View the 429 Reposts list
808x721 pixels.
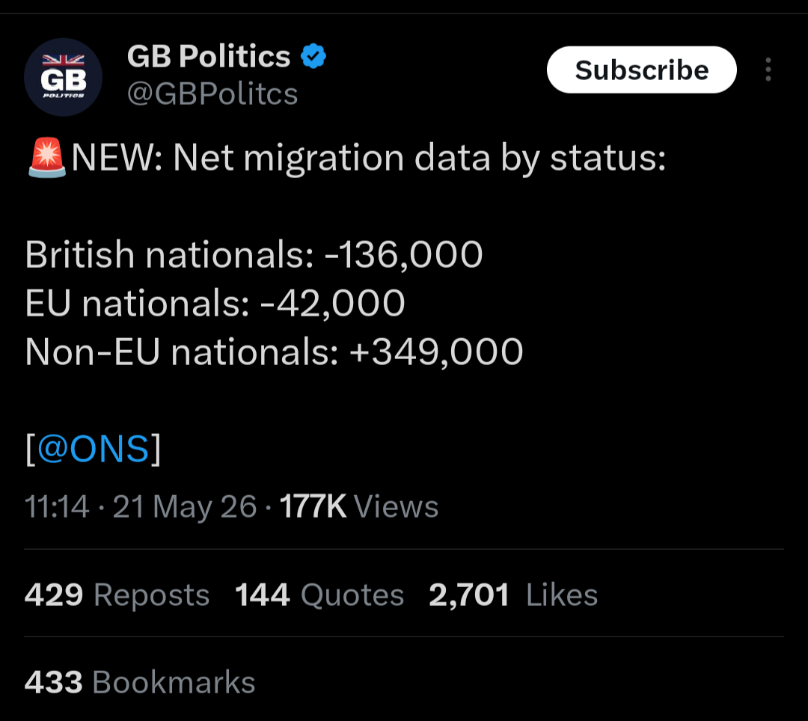pyautogui.click(x=117, y=595)
